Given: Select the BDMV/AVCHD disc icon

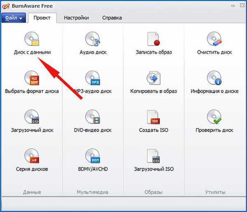Looking at the screenshot, I should [93, 156].
